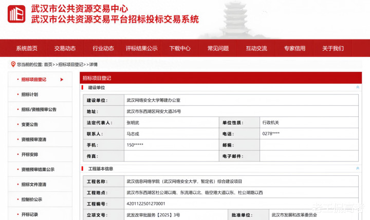Viewport: 370px width, 220px height.
Task: Open the 互动交流 nav item
Action: click(x=256, y=48)
